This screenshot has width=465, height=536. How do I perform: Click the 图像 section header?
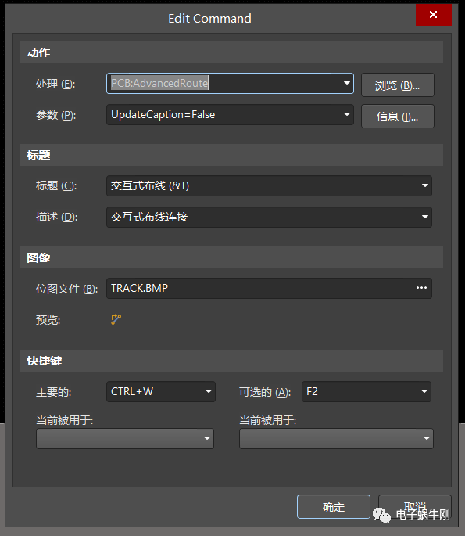click(x=232, y=257)
